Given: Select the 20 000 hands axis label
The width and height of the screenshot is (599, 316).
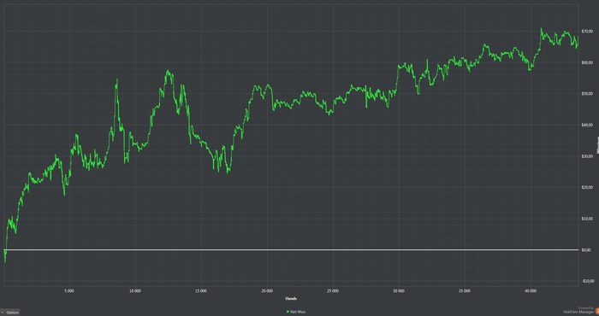Looking at the screenshot, I should pyautogui.click(x=267, y=291).
